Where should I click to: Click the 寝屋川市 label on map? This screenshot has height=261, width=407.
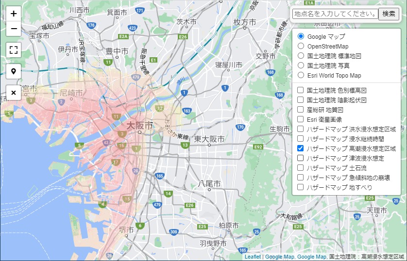click(229, 65)
